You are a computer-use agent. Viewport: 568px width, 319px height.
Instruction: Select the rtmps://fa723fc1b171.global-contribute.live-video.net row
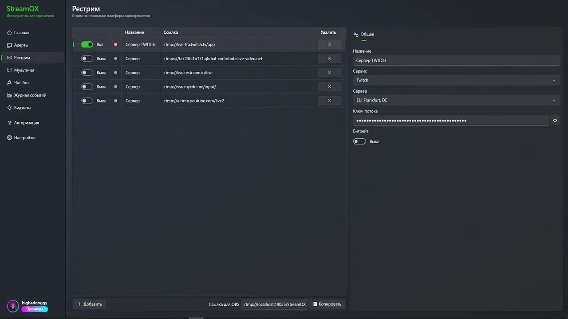pyautogui.click(x=209, y=58)
